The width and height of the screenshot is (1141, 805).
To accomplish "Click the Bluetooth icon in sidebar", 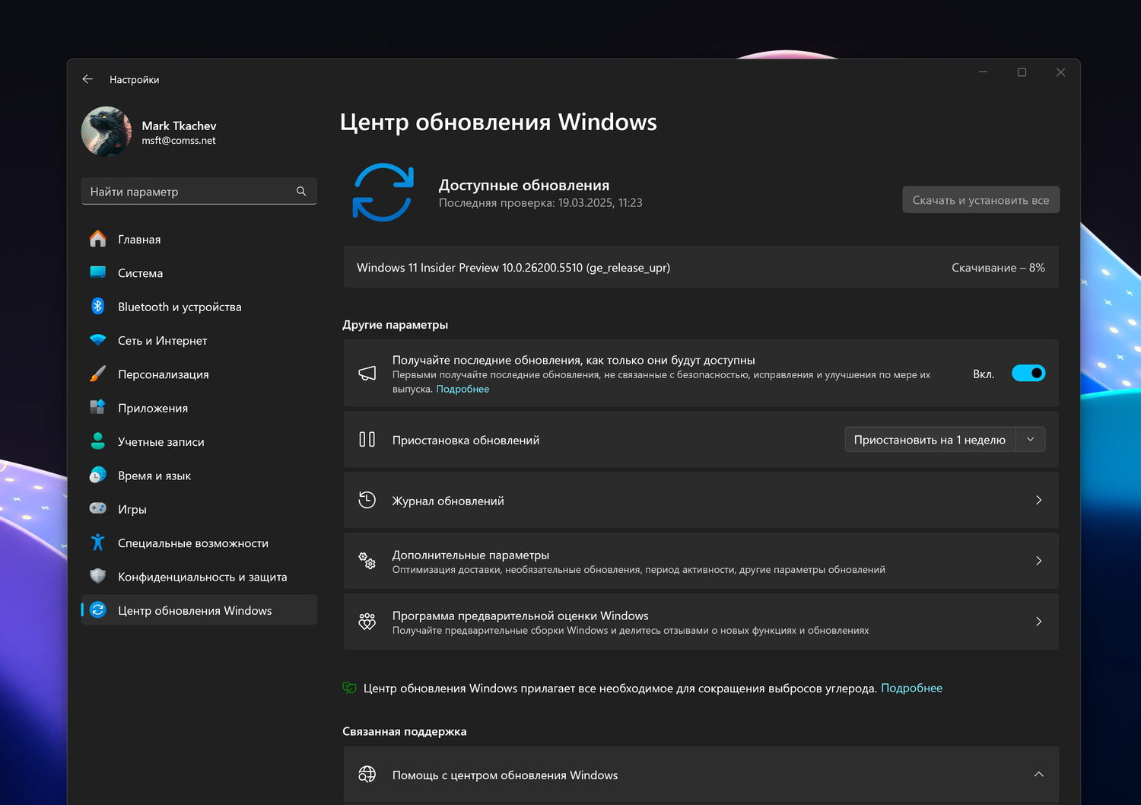I will [98, 307].
